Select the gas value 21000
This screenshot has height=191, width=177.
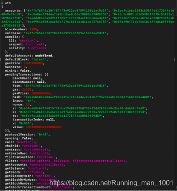tap(26, 89)
